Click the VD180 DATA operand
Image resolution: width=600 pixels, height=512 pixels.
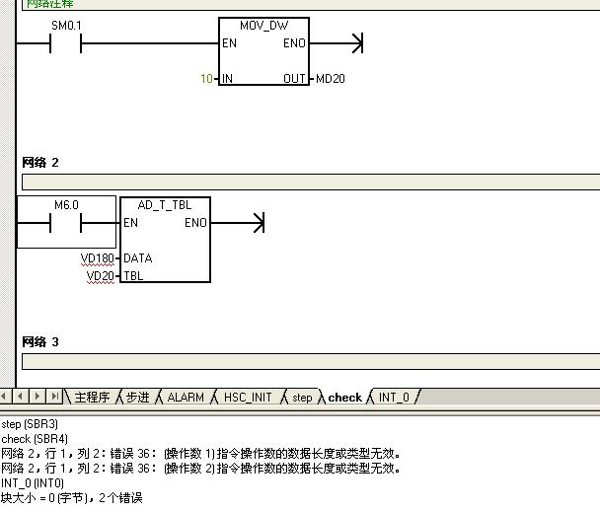(97, 258)
